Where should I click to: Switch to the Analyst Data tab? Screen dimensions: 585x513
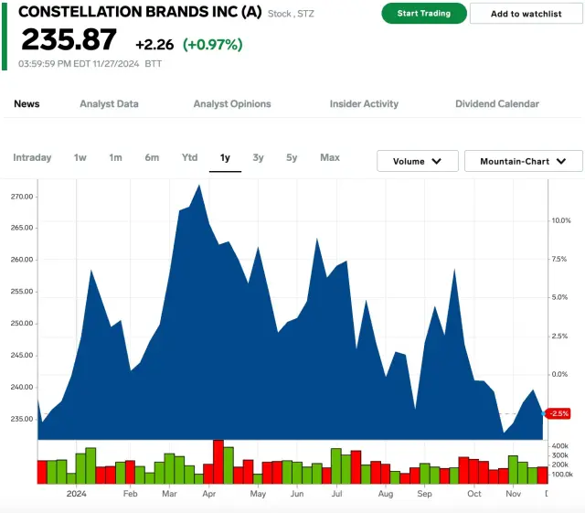pyautogui.click(x=109, y=104)
